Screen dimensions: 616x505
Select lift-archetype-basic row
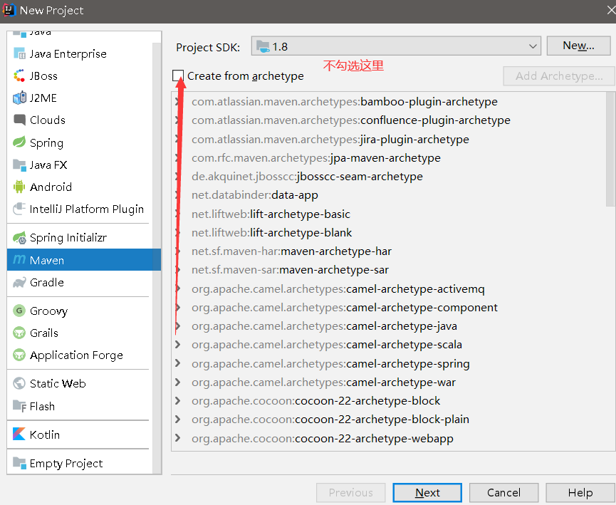[389, 214]
